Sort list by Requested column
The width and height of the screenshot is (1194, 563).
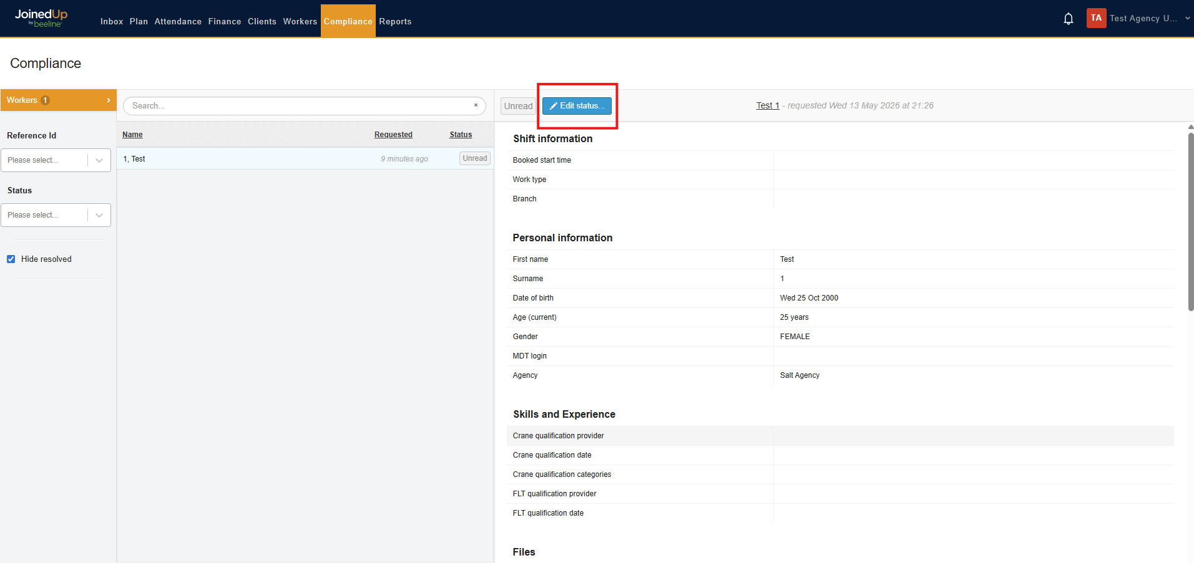[x=393, y=135]
